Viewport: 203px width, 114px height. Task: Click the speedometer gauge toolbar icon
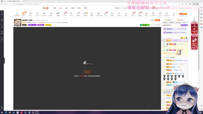[x=112, y=13]
